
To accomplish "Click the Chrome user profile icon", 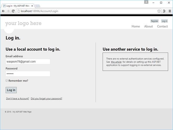I will [x=146, y=2].
